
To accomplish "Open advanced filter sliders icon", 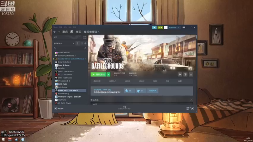I will tap(85, 48).
